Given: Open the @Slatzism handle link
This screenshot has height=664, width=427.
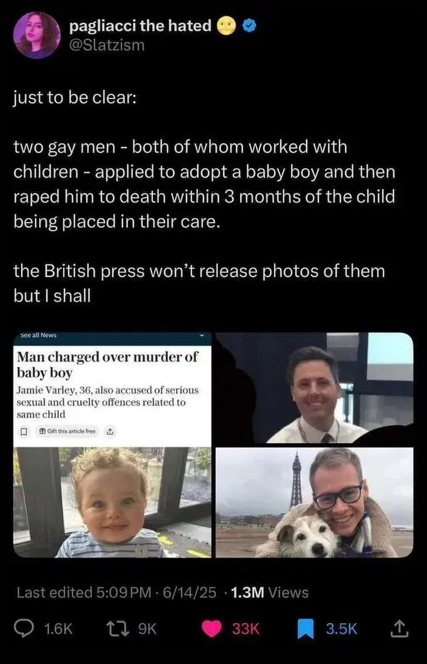Looking at the screenshot, I should 106,45.
